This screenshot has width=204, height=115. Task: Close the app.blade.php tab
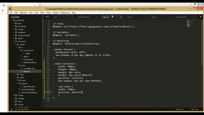pos(194,17)
